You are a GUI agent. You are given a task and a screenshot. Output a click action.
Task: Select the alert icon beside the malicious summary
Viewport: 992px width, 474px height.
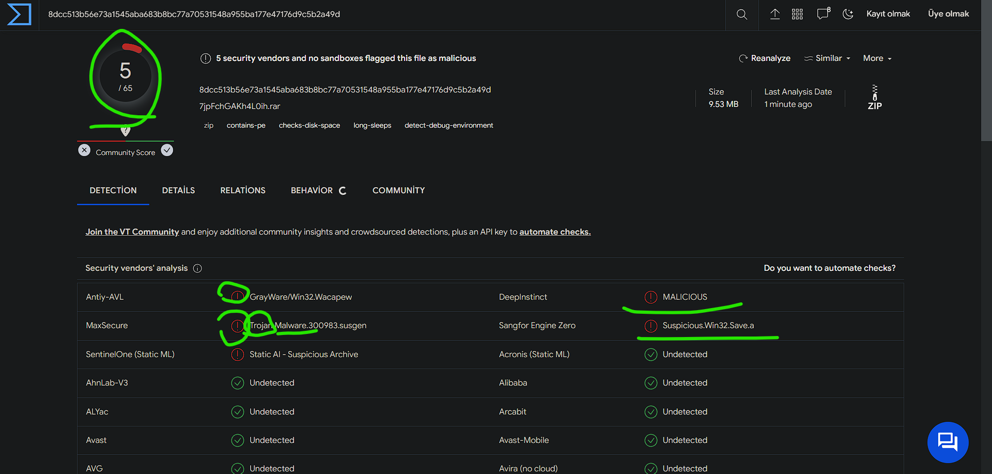206,58
